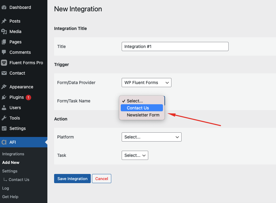Open the Form/Data Provider dropdown

[146, 83]
